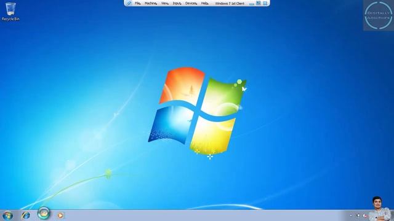The width and height of the screenshot is (394, 221).
Task: Open the Devices menu in the VM toolbar
Action: click(x=191, y=3)
